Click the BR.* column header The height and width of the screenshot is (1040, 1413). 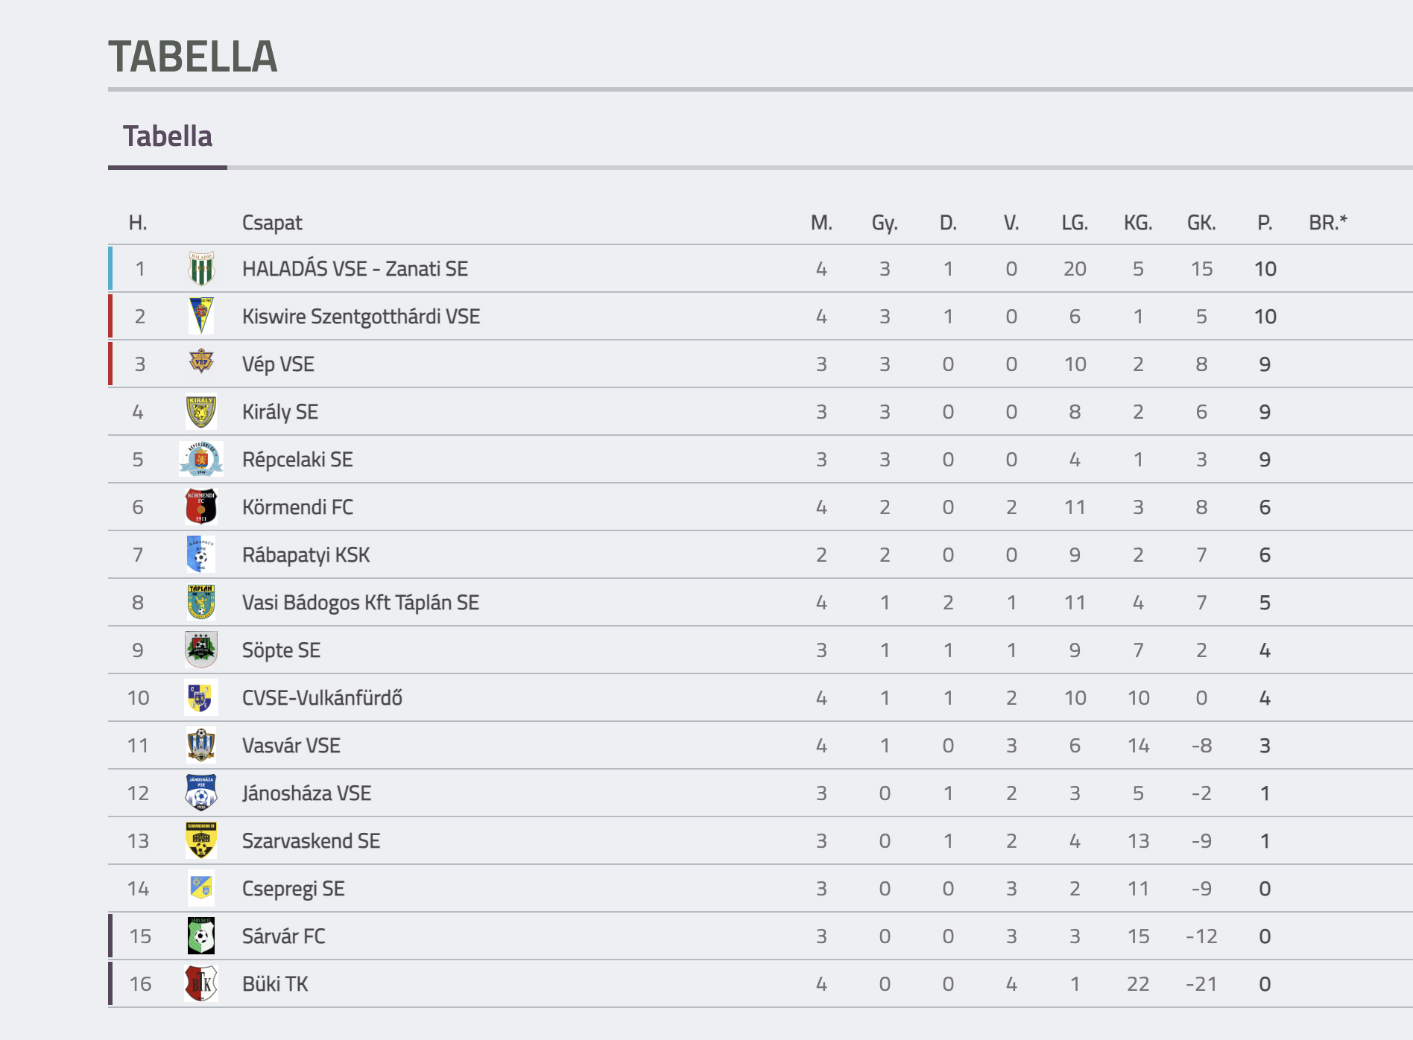(x=1328, y=223)
